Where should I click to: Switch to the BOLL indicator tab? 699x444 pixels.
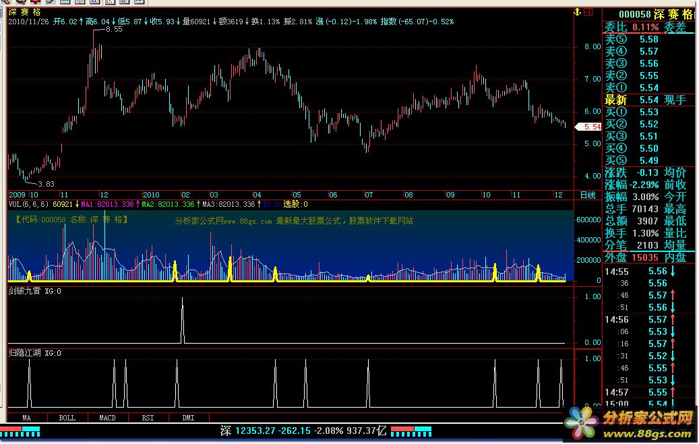pyautogui.click(x=67, y=418)
